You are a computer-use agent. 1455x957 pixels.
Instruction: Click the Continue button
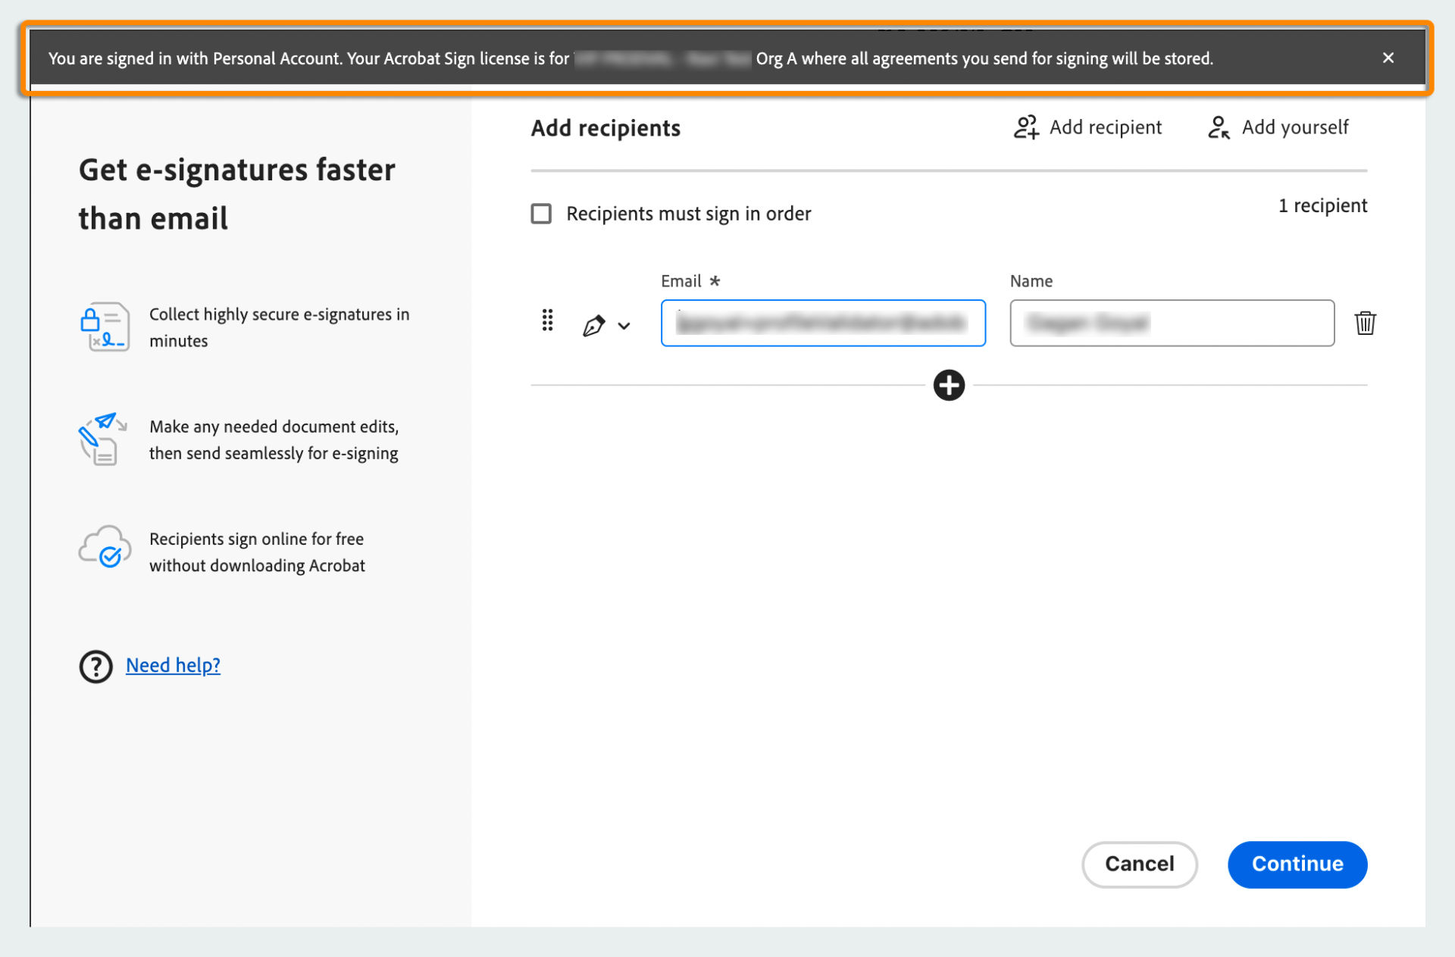(1297, 864)
